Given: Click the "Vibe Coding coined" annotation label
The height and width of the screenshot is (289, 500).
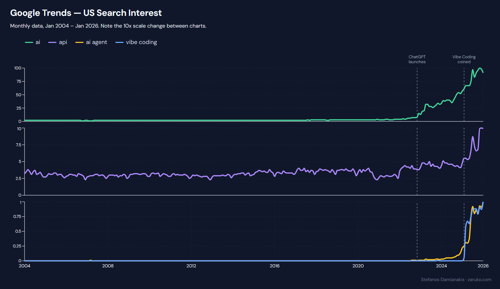Looking at the screenshot, I should coord(464,59).
